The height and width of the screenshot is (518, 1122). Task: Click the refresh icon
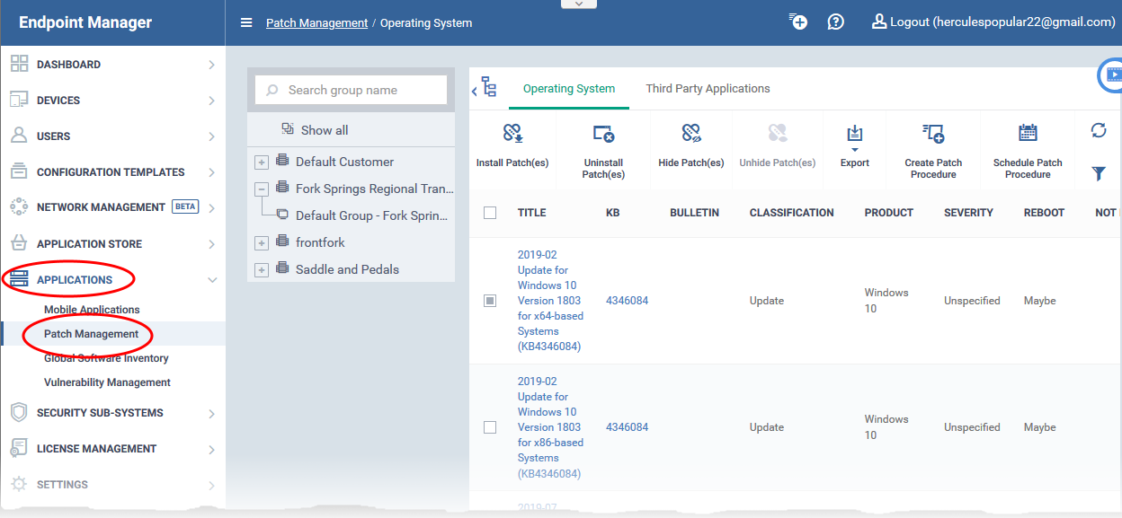(x=1099, y=131)
